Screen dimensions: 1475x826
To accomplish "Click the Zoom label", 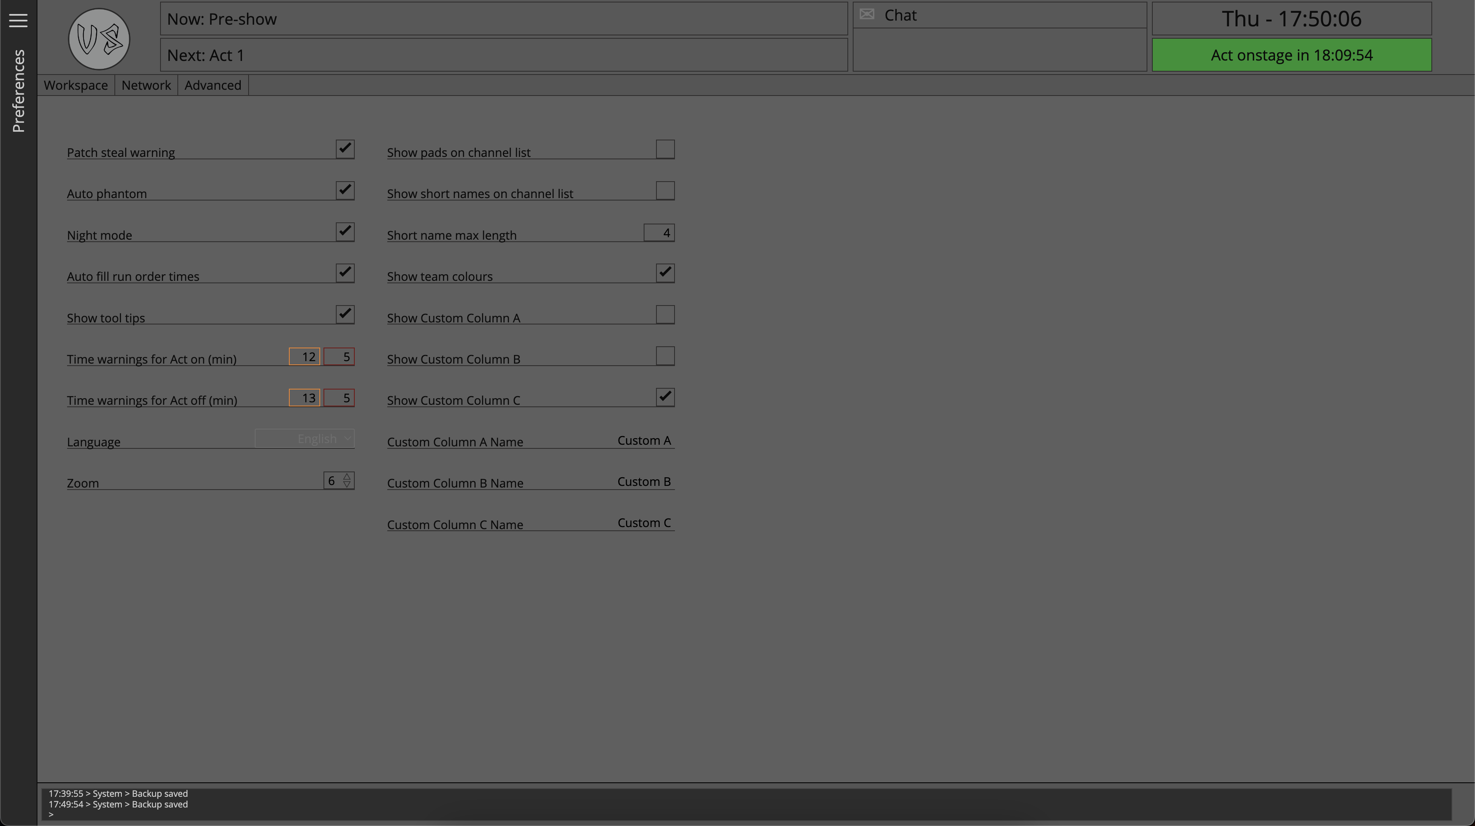I will click(x=83, y=483).
